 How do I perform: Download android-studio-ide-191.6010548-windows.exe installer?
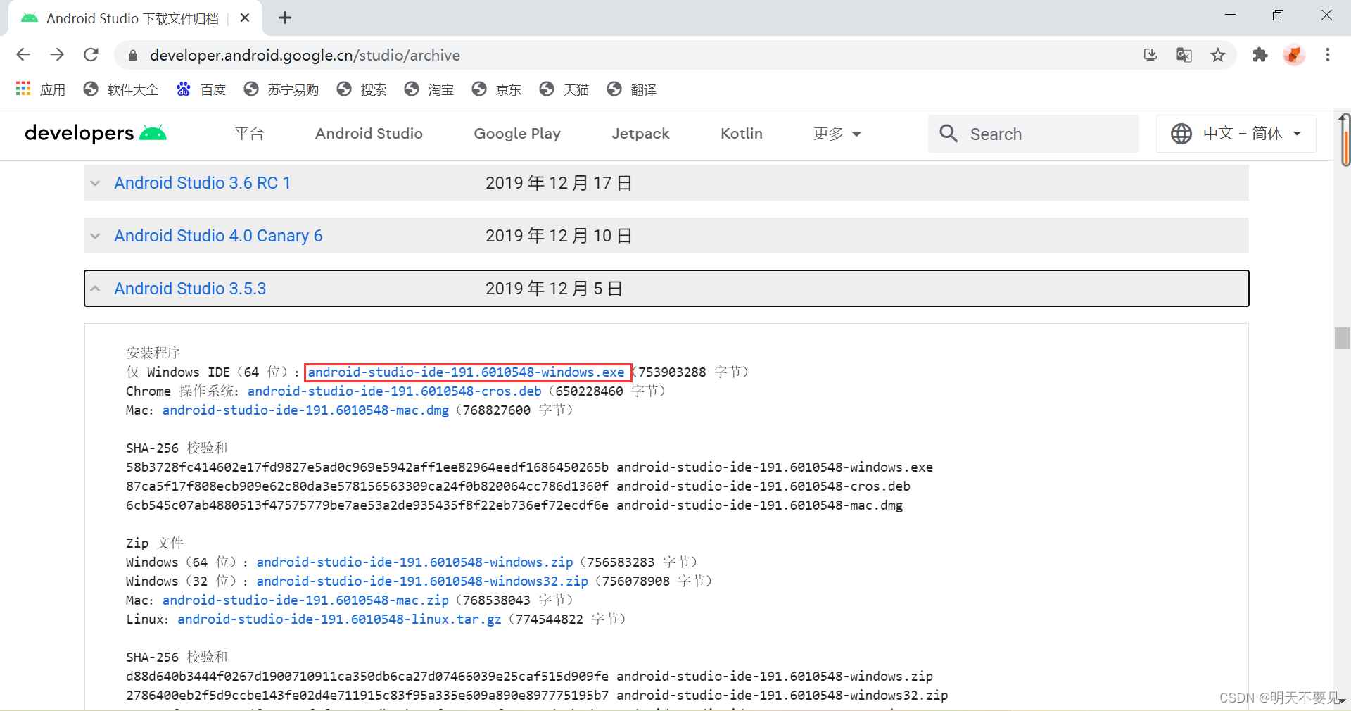[467, 372]
